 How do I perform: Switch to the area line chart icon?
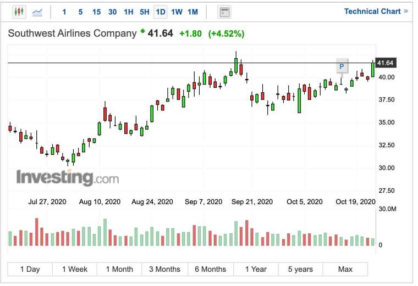point(37,12)
